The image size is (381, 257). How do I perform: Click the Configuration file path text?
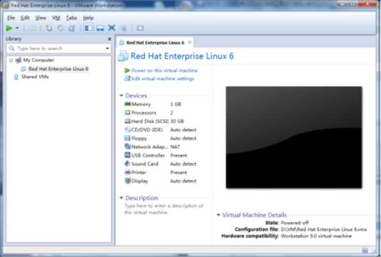(x=324, y=229)
